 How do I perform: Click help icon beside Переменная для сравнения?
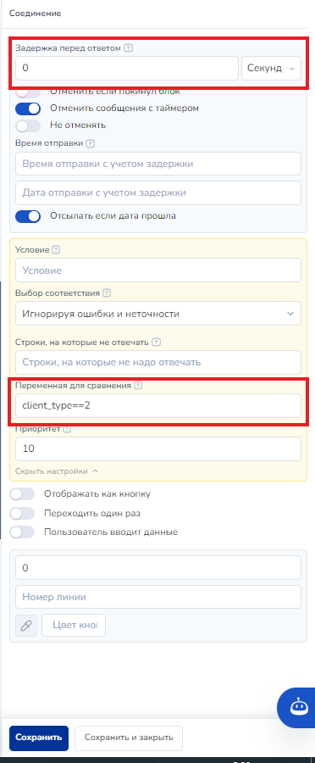(138, 386)
